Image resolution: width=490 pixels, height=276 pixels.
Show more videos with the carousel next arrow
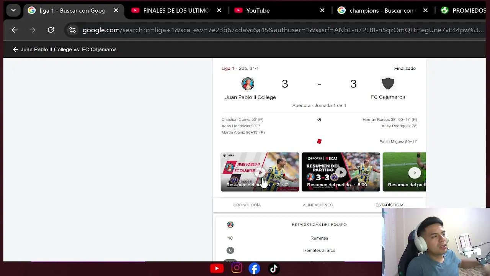click(415, 173)
